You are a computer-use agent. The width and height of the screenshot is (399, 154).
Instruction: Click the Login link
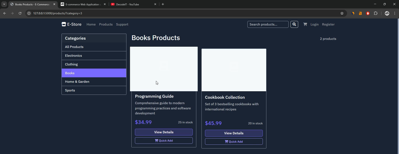tap(314, 25)
